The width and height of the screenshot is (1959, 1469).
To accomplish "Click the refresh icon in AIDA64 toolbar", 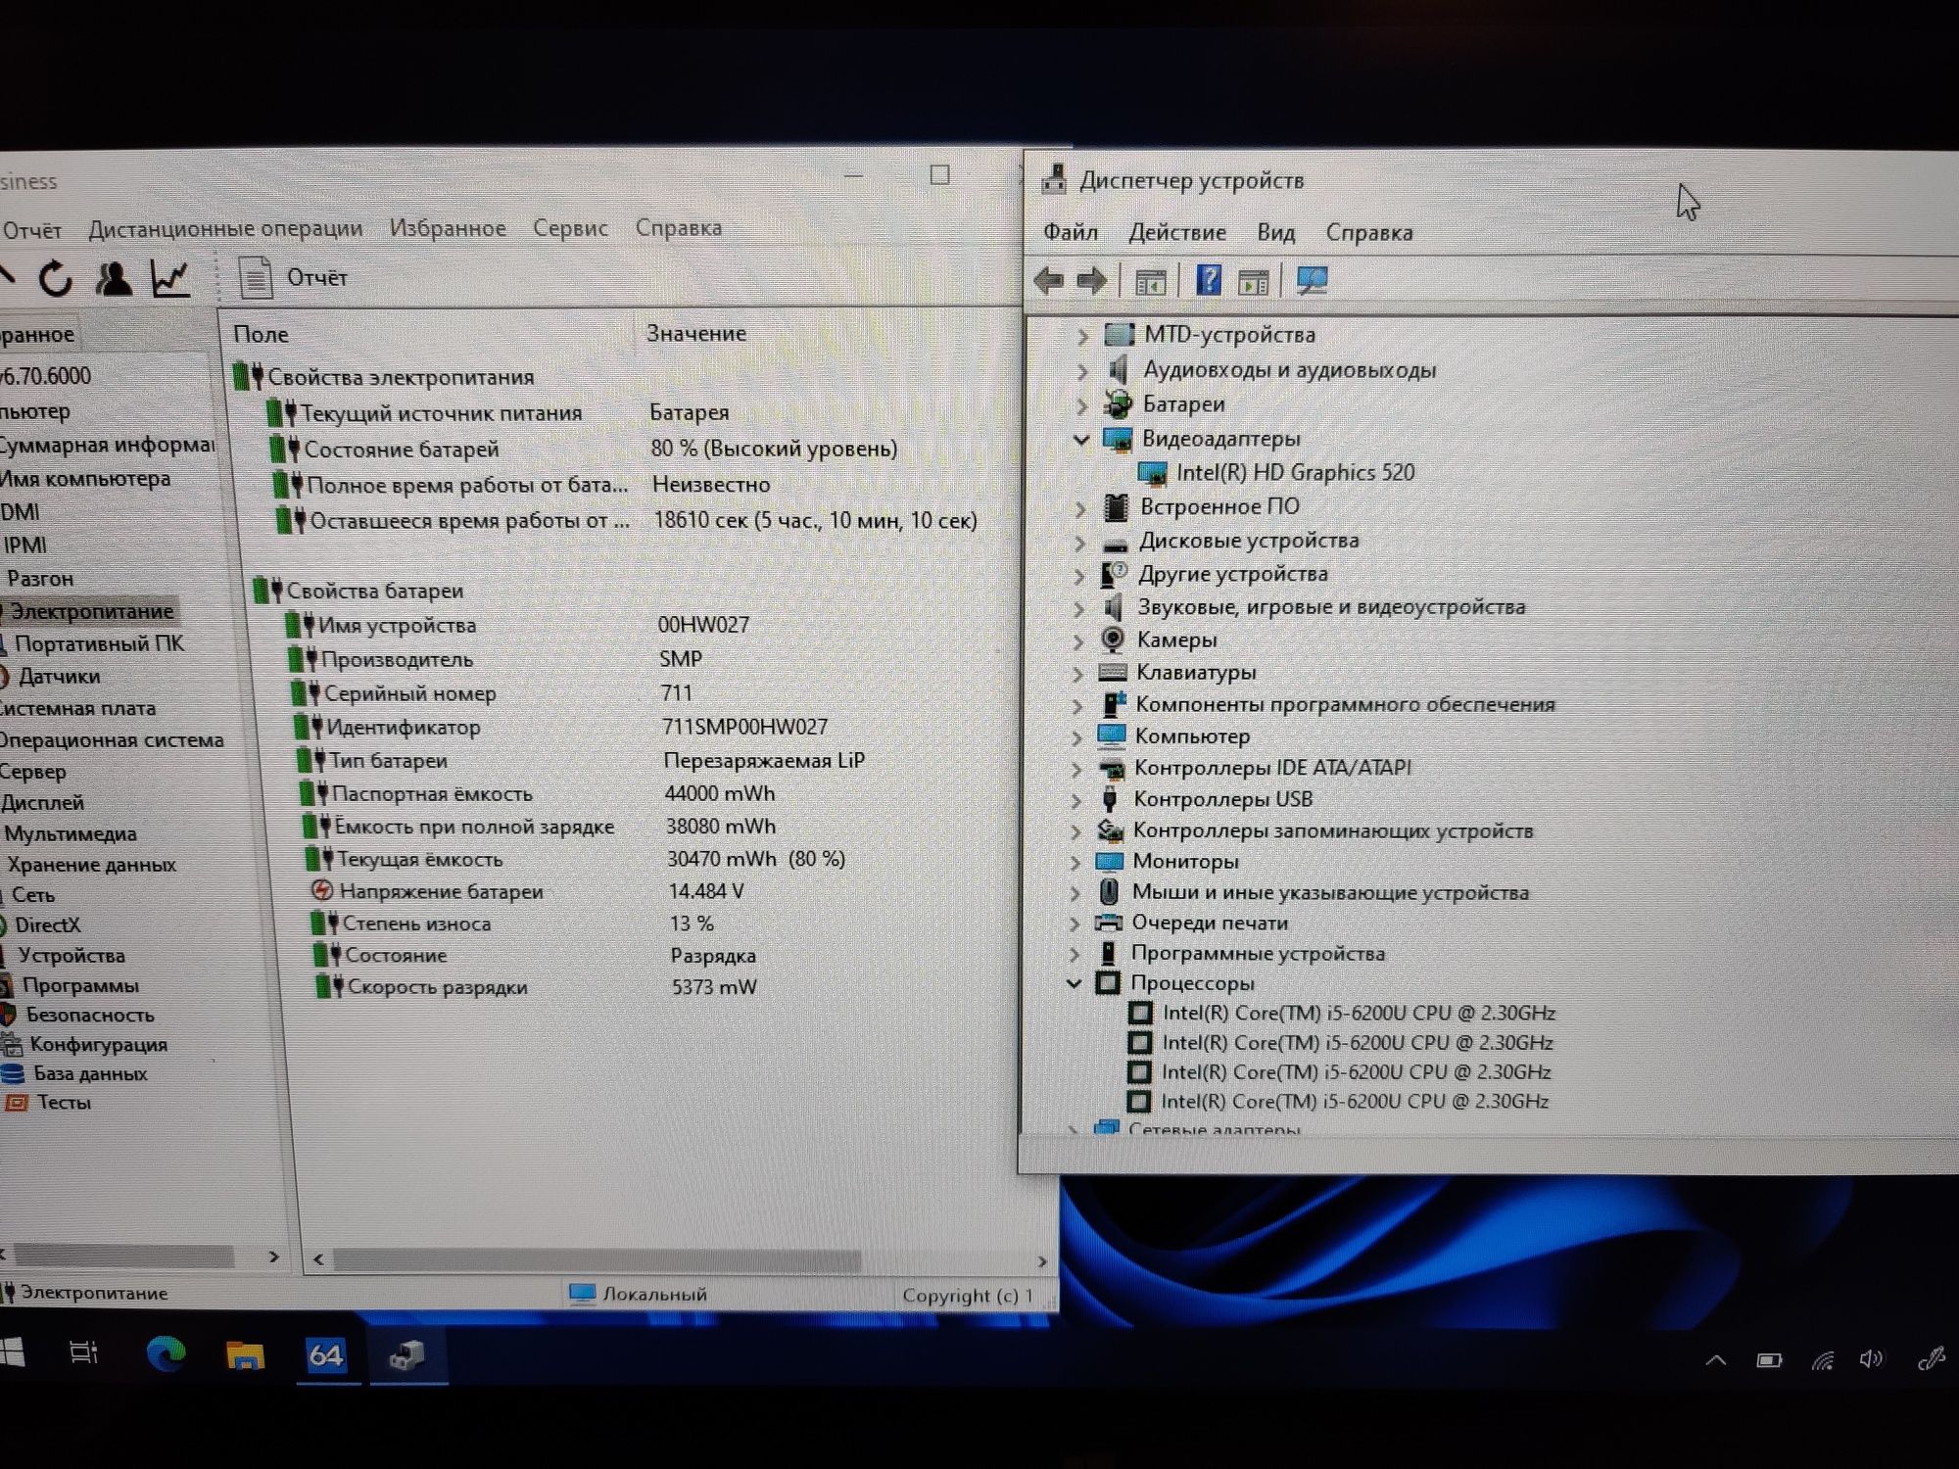I will pyautogui.click(x=56, y=279).
